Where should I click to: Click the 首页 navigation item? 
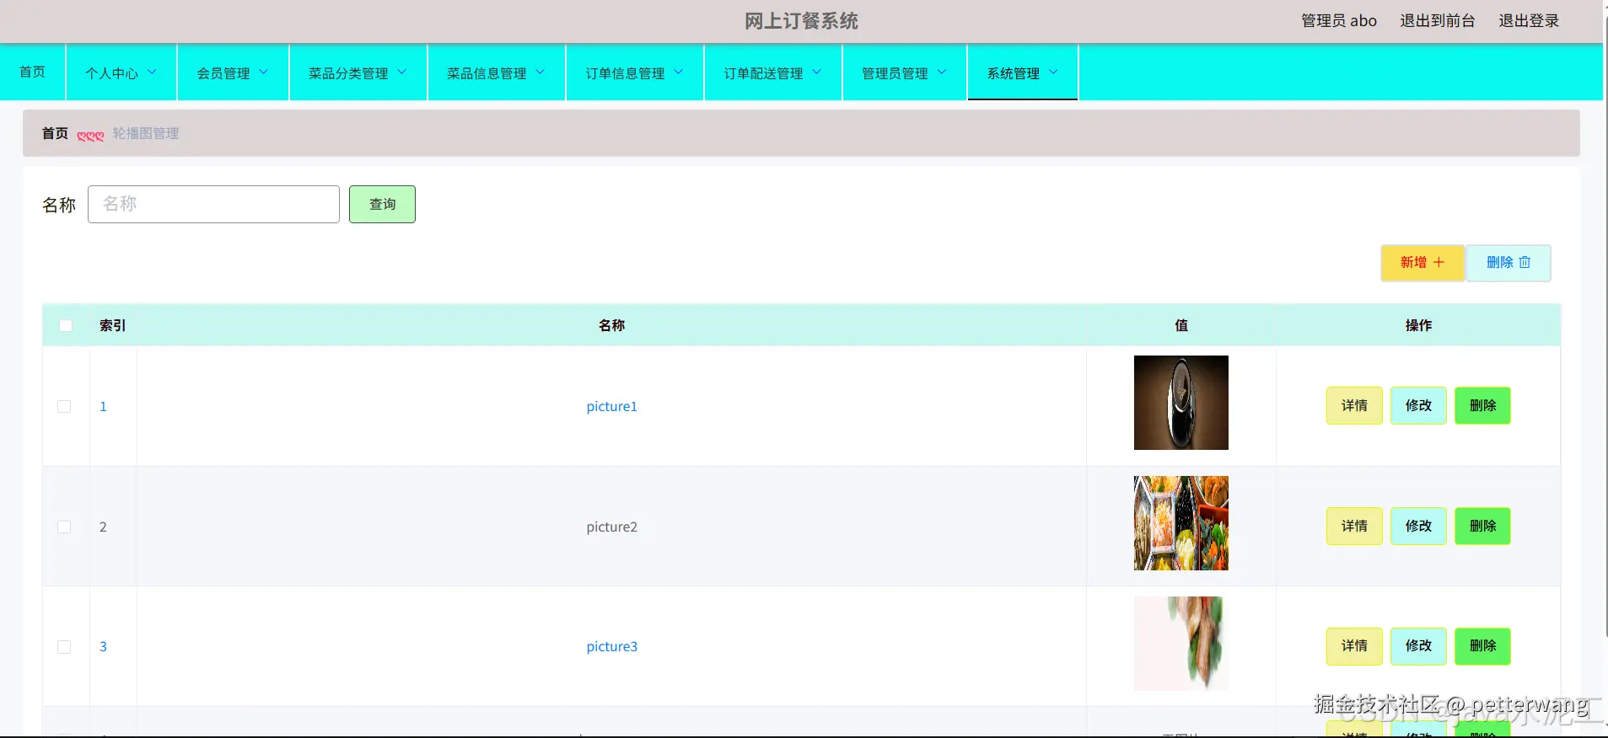(32, 72)
